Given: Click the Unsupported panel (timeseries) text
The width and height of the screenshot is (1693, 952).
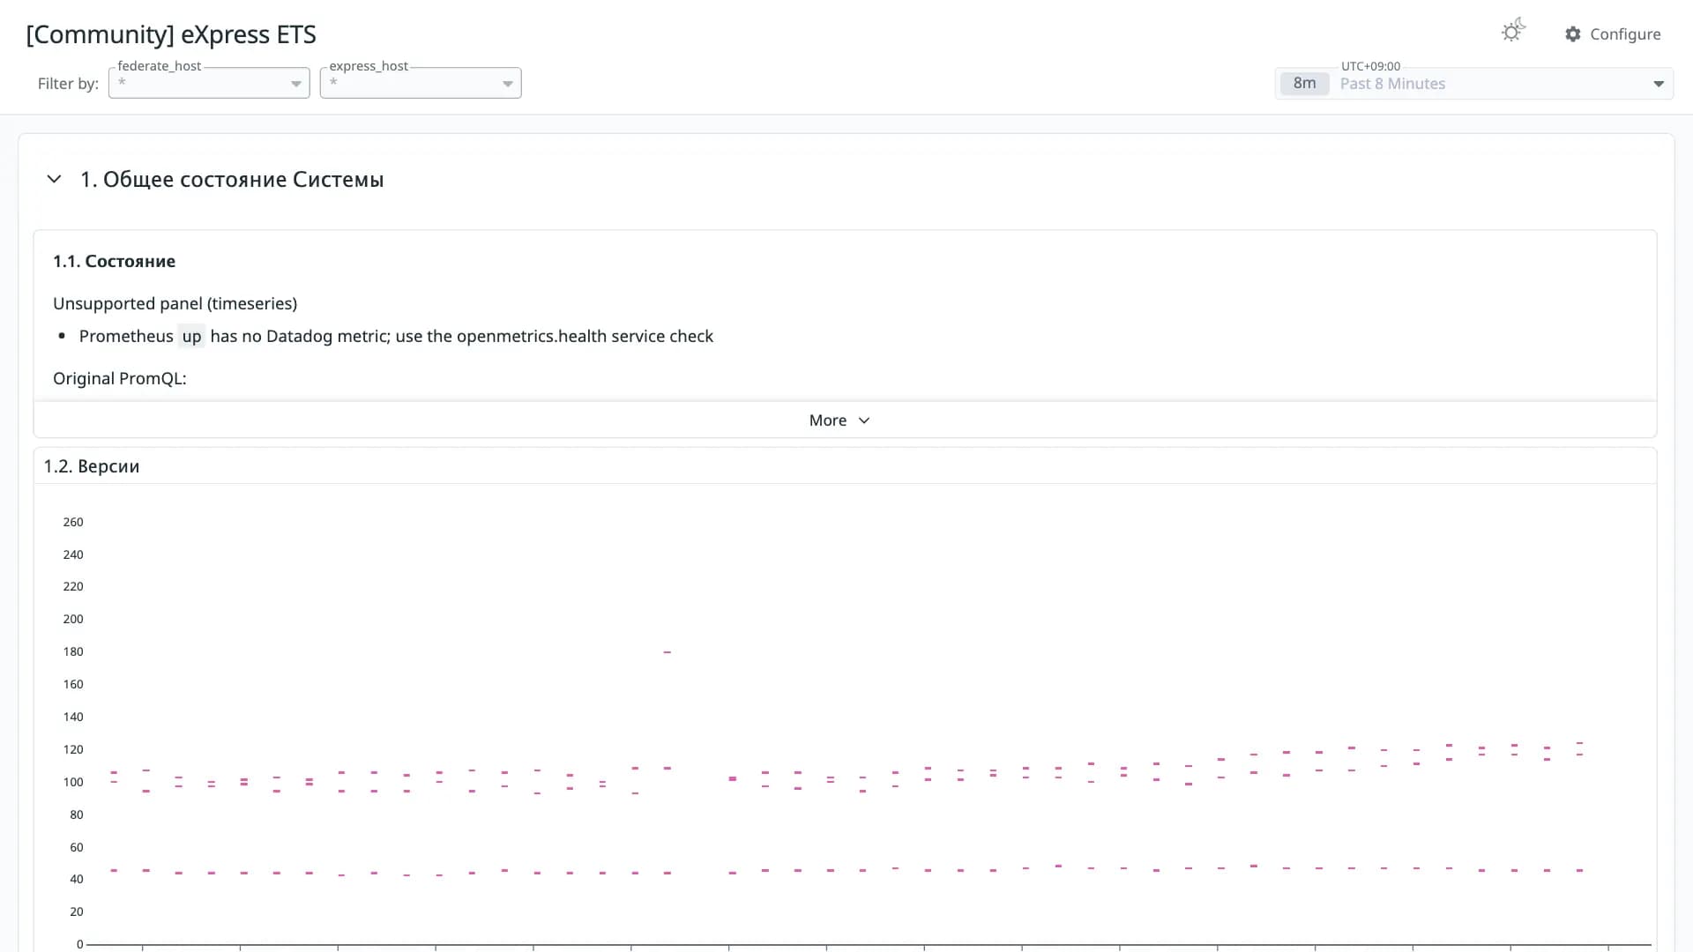Looking at the screenshot, I should (x=175, y=303).
